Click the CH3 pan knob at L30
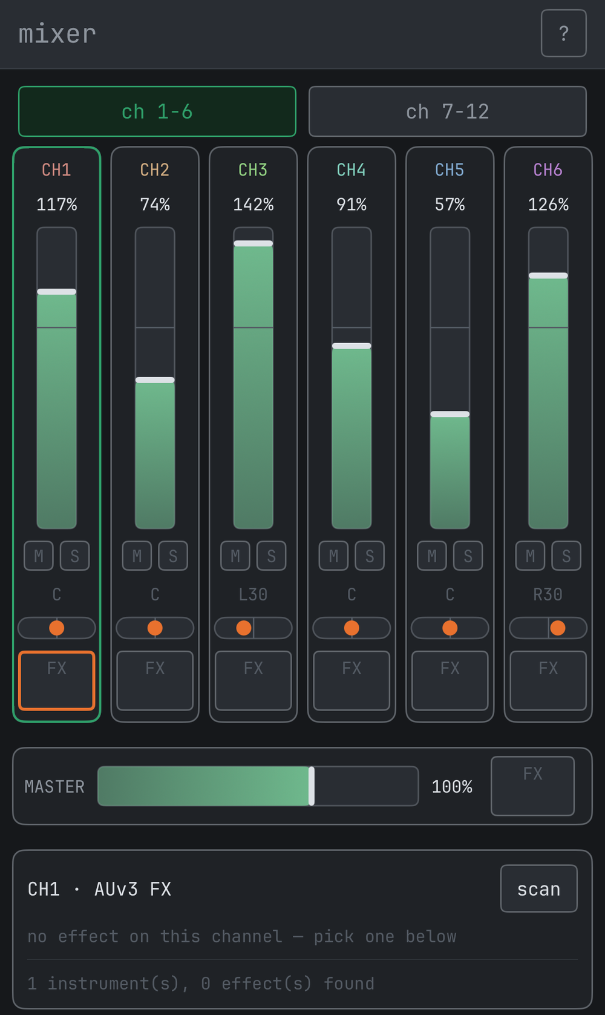Image resolution: width=605 pixels, height=1015 pixels. (x=244, y=628)
